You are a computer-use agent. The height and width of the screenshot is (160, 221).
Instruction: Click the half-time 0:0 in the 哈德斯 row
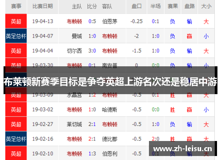[156, 110]
